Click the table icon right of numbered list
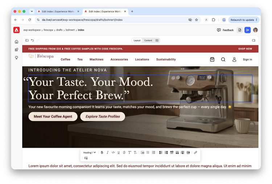 161,152
